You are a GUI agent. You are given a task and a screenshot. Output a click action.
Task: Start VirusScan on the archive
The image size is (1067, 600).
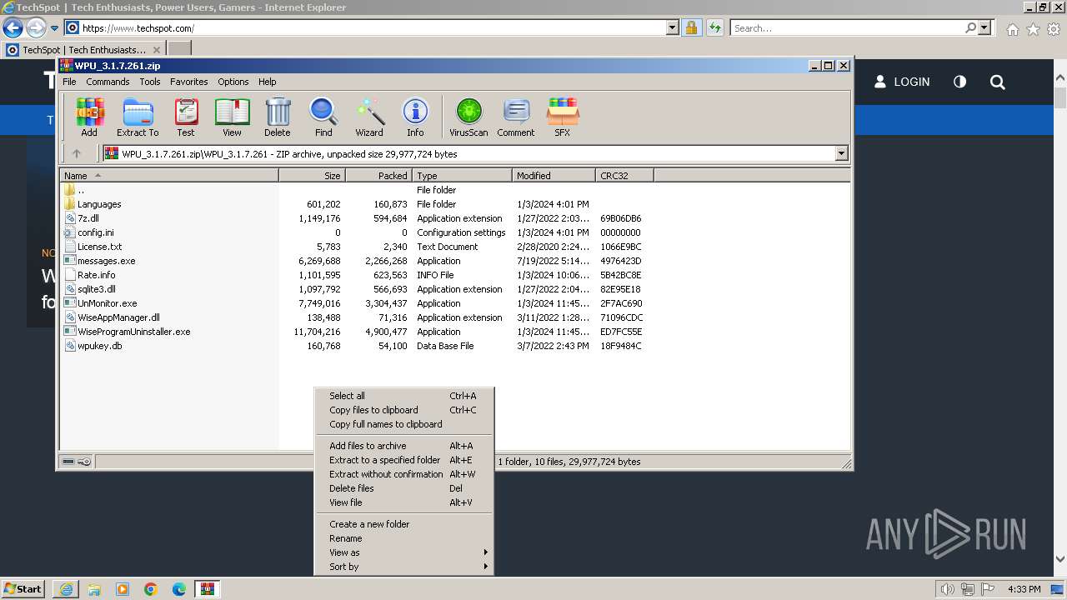468,117
